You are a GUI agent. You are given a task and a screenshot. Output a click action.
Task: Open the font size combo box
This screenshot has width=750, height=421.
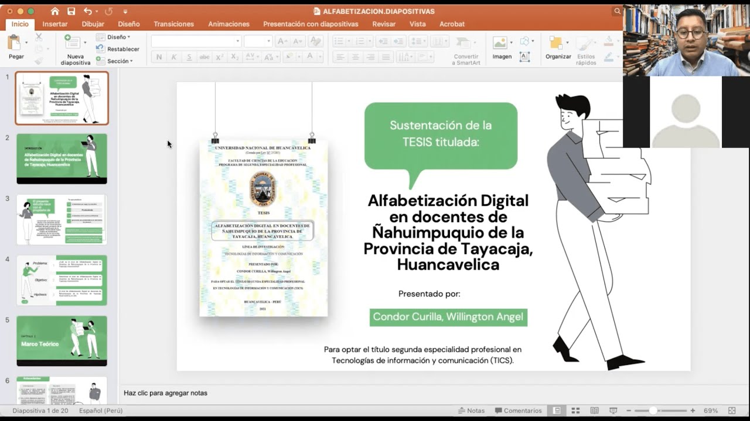(258, 41)
